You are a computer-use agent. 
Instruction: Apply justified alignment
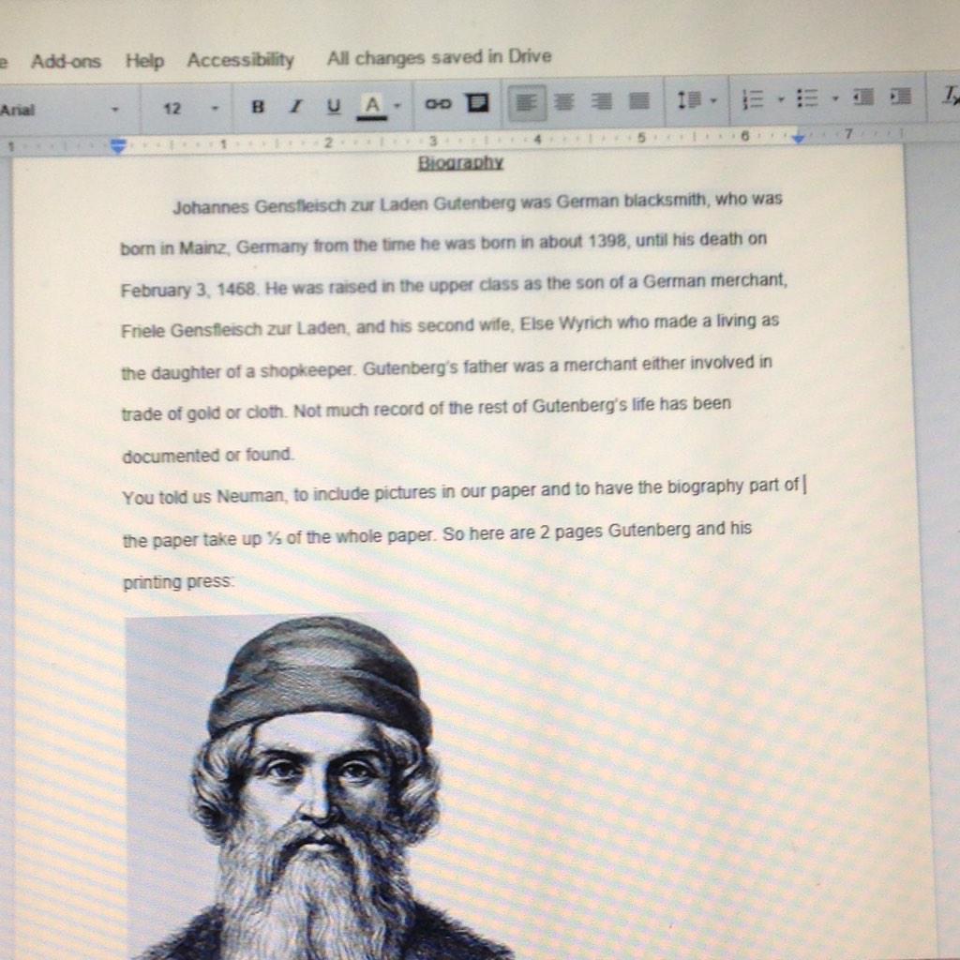639,98
